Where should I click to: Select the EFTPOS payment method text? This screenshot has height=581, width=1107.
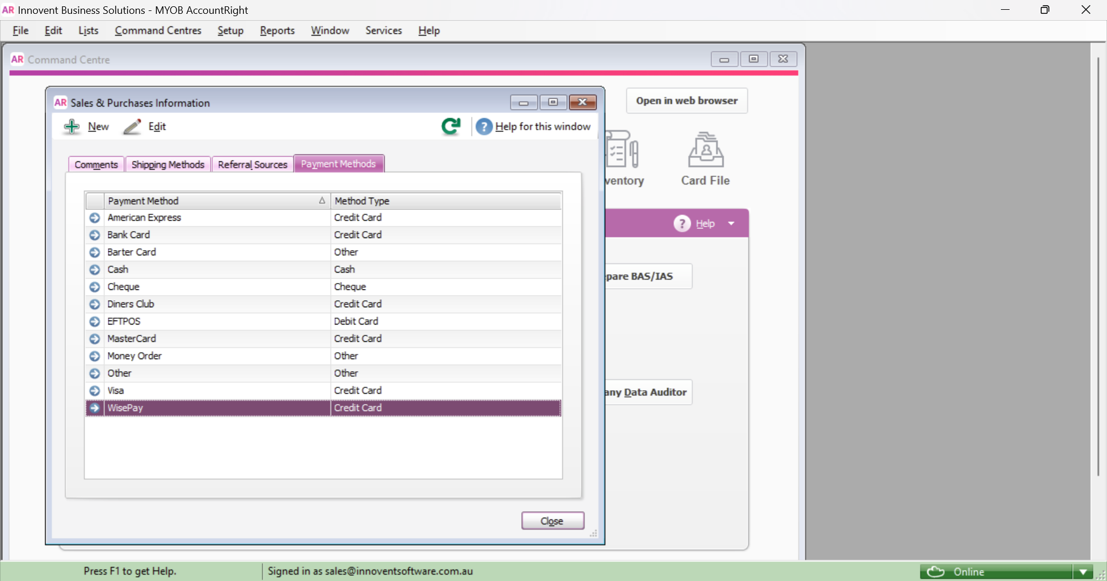point(124,321)
